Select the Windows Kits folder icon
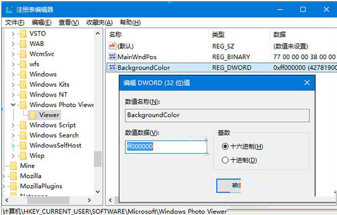The height and width of the screenshot is (215, 337). (x=23, y=84)
